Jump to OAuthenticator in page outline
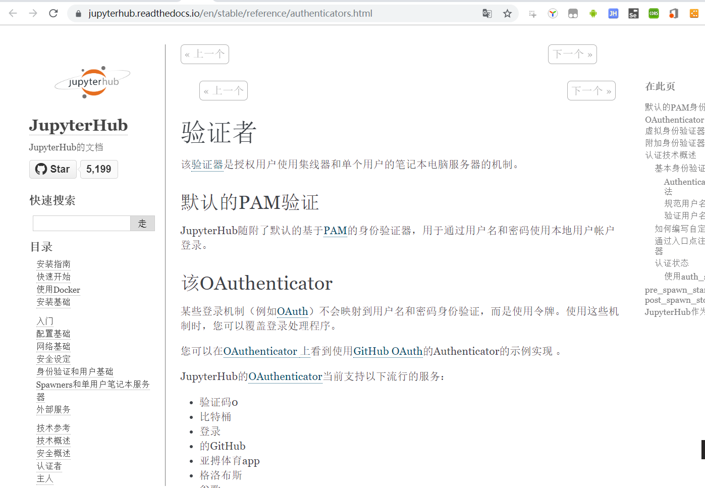Image resolution: width=705 pixels, height=488 pixels. [x=674, y=120]
